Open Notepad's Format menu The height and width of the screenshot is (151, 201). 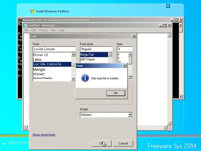43,30
